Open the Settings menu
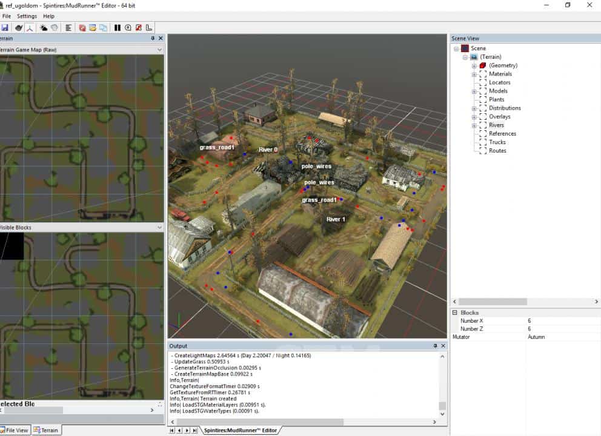 click(27, 16)
